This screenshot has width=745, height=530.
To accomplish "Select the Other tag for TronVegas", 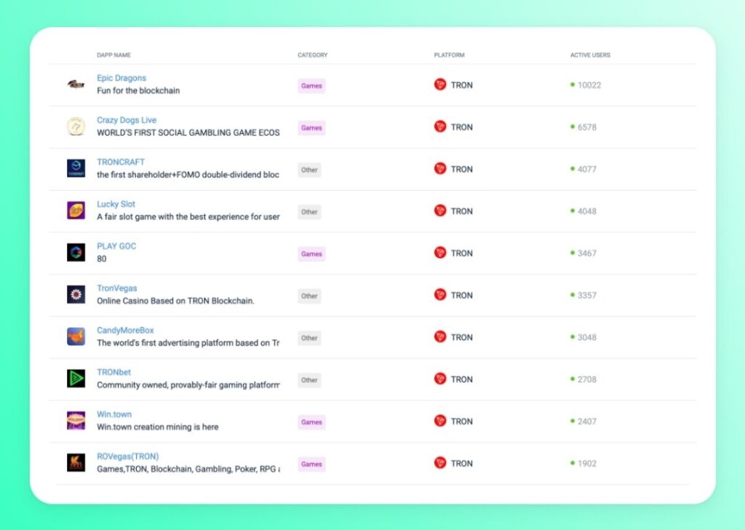I will 309,296.
